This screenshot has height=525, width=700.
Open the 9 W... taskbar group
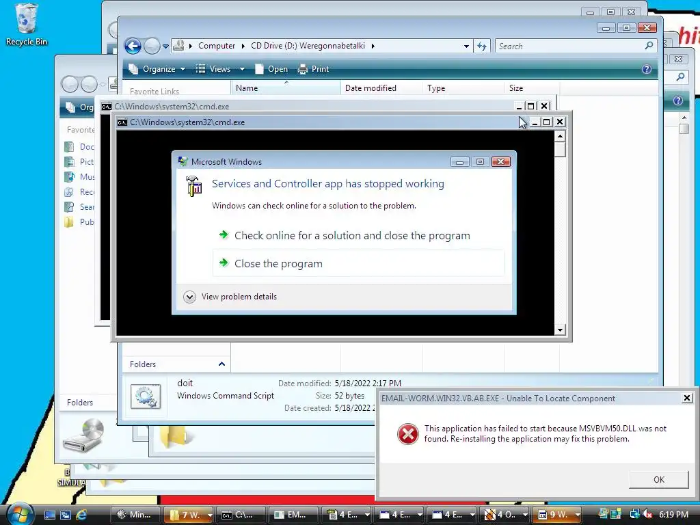pos(557,515)
